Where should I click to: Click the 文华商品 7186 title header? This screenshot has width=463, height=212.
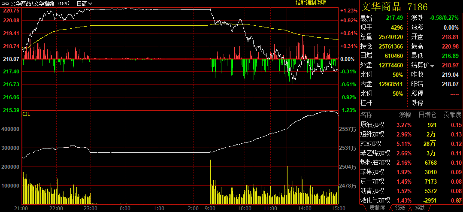[x=393, y=7]
